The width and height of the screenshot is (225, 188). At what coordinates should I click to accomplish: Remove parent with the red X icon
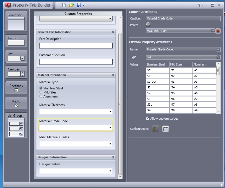point(218,31)
